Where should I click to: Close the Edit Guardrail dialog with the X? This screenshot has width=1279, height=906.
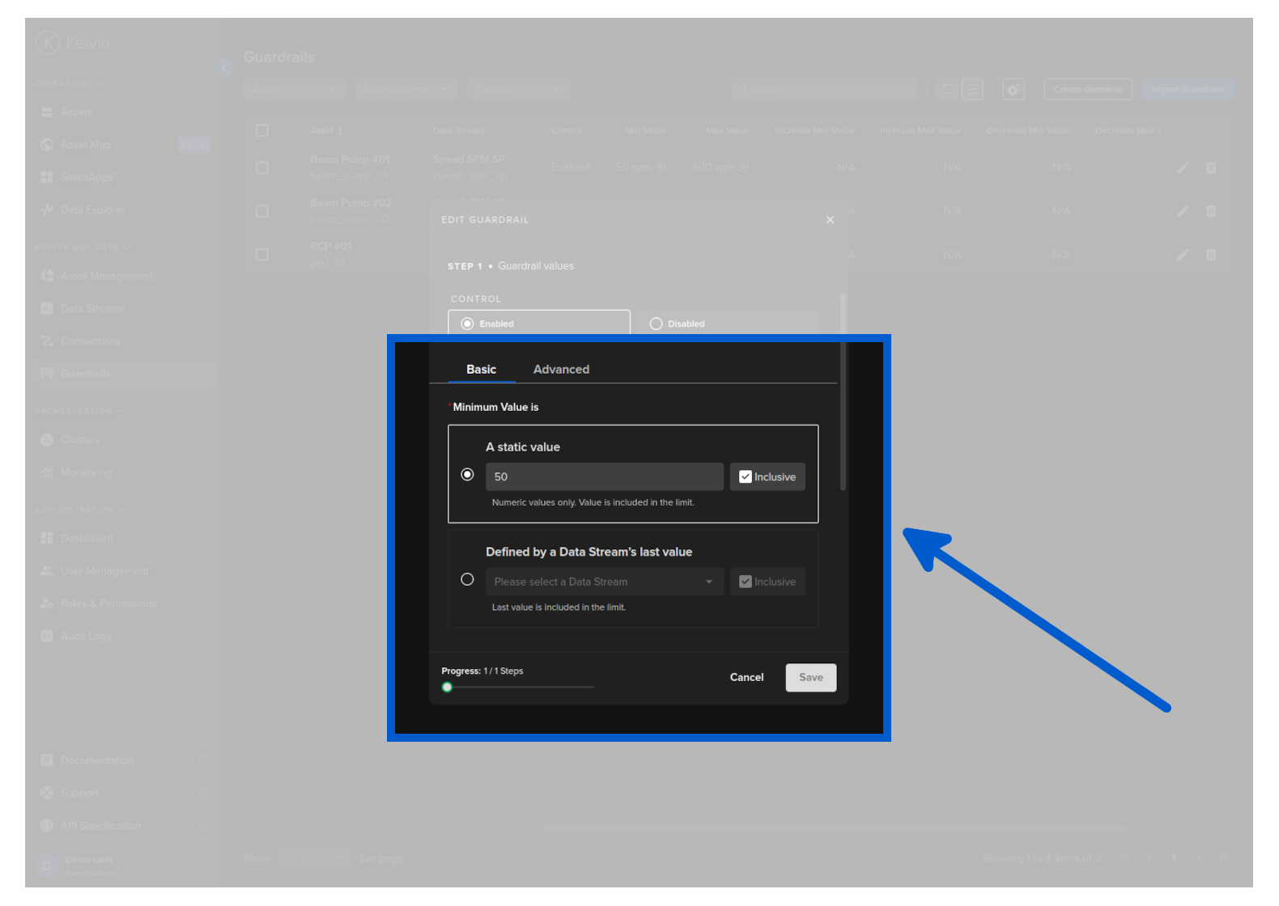click(830, 220)
